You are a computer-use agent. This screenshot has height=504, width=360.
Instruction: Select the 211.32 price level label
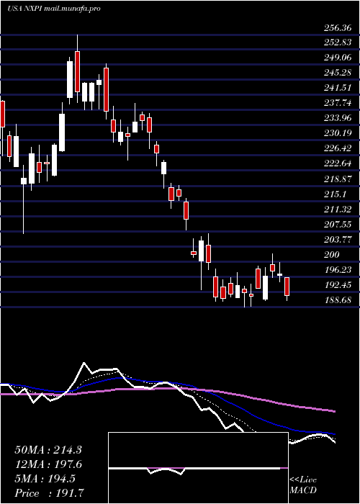coord(338,210)
